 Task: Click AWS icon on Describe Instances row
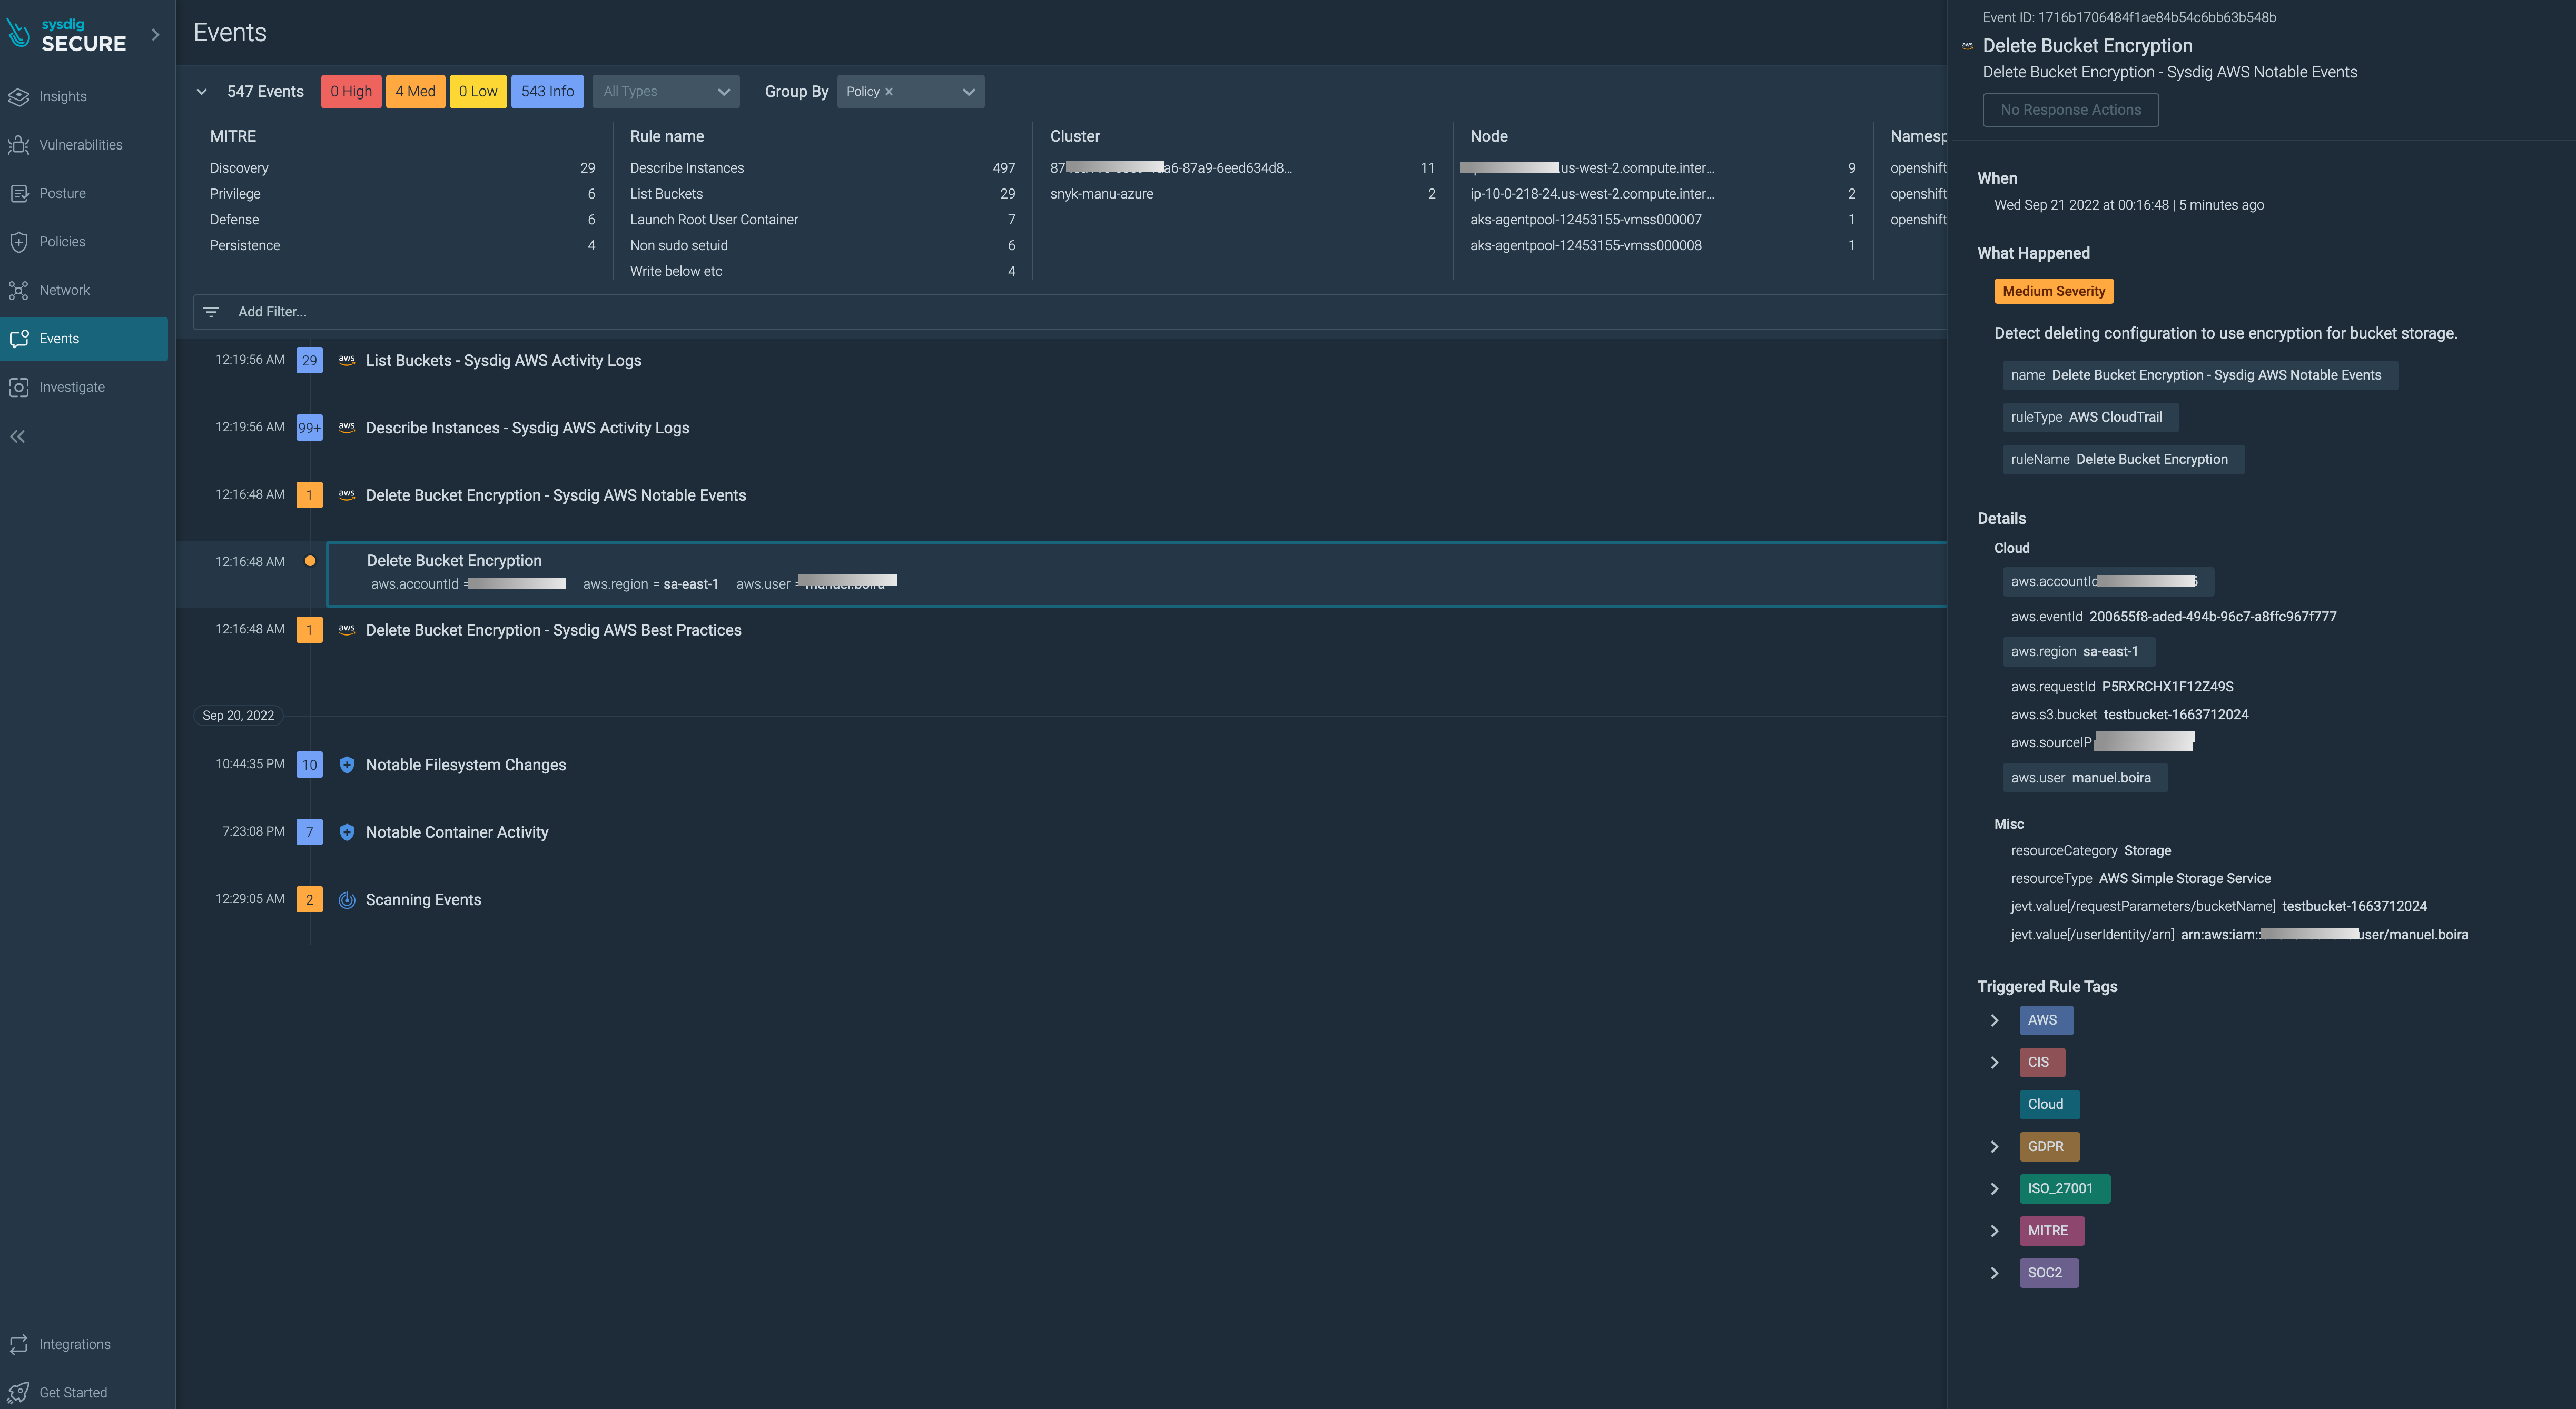coord(346,427)
